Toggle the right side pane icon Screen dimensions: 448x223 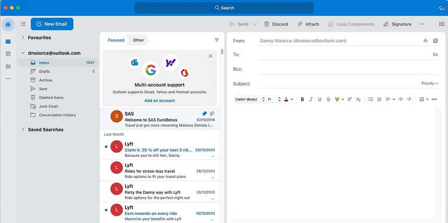441,24
